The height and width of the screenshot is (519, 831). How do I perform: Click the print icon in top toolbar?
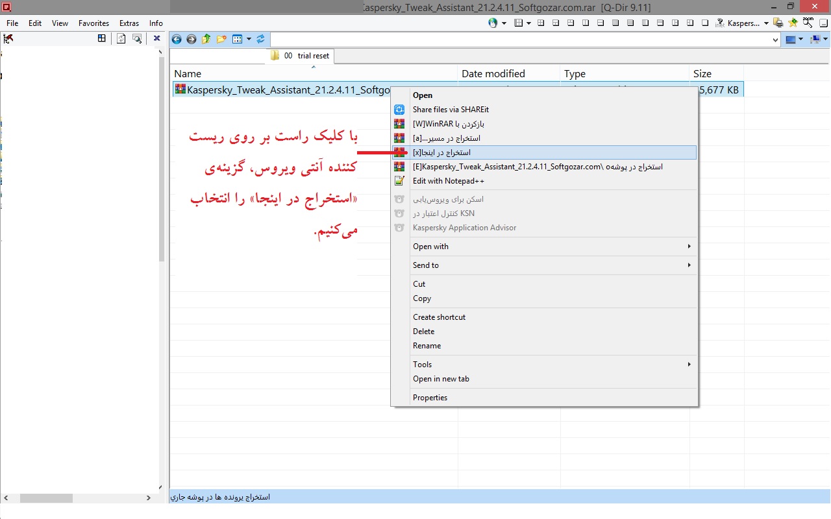pos(778,23)
